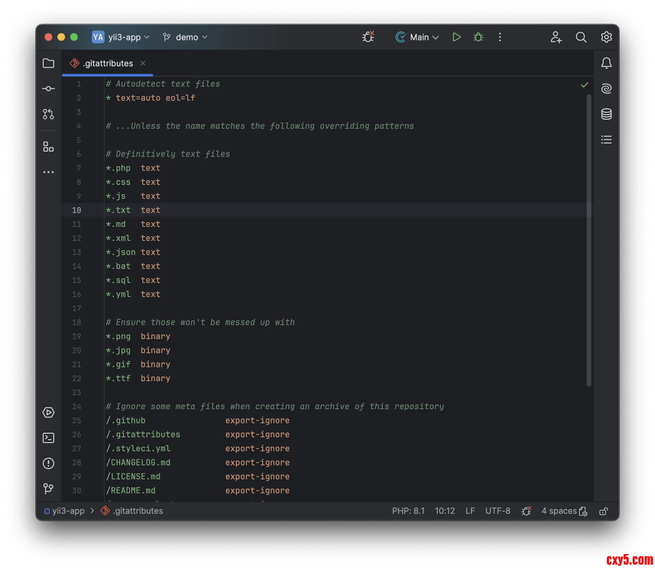This screenshot has height=568, width=655.
Task: Close the .gitattributes tab
Action: point(143,63)
